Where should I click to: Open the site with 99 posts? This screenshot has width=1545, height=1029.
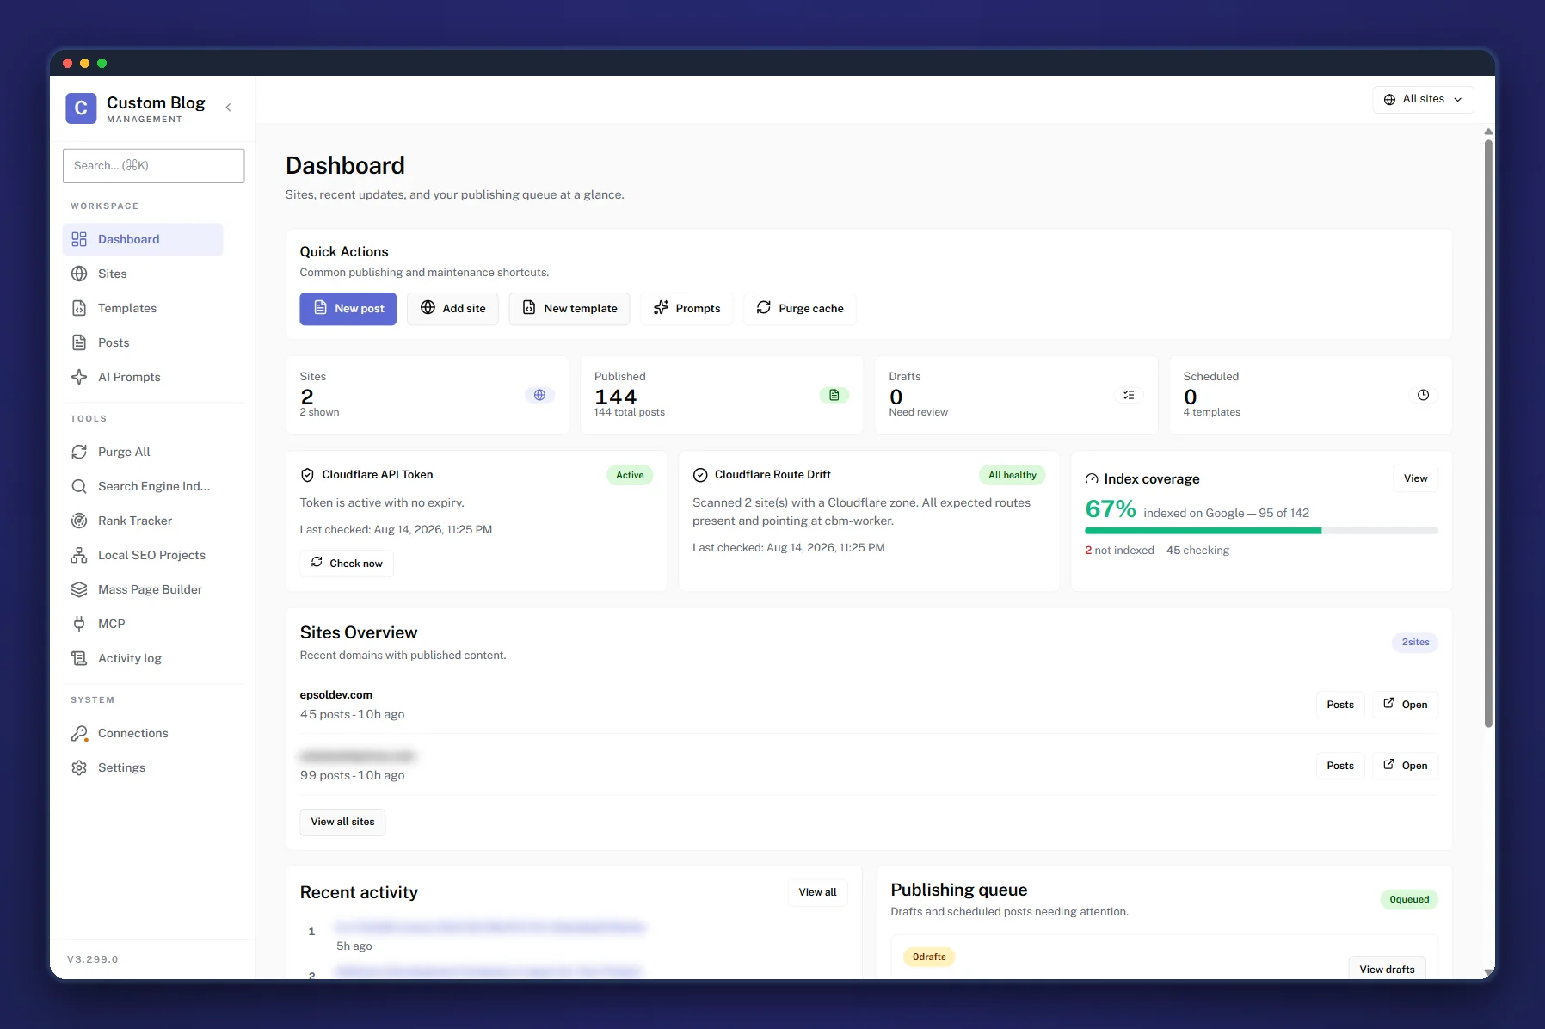1406,766
